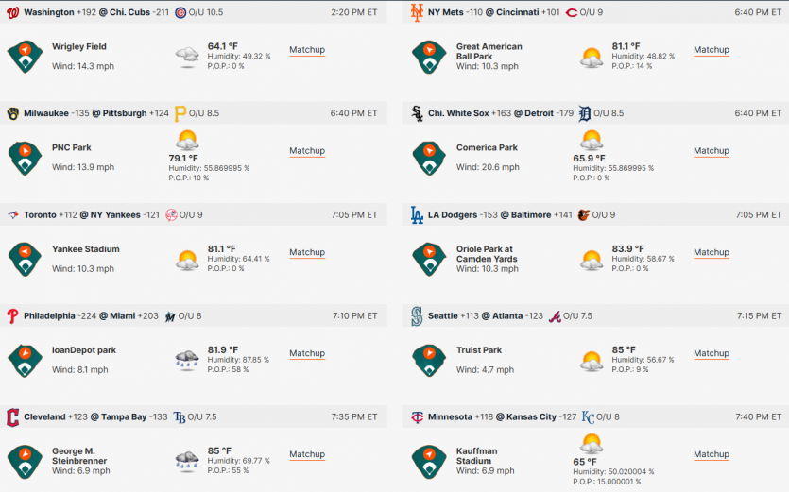Click the rainy weather icon for loanDepot park
This screenshot has width=789, height=492.
[x=187, y=360]
